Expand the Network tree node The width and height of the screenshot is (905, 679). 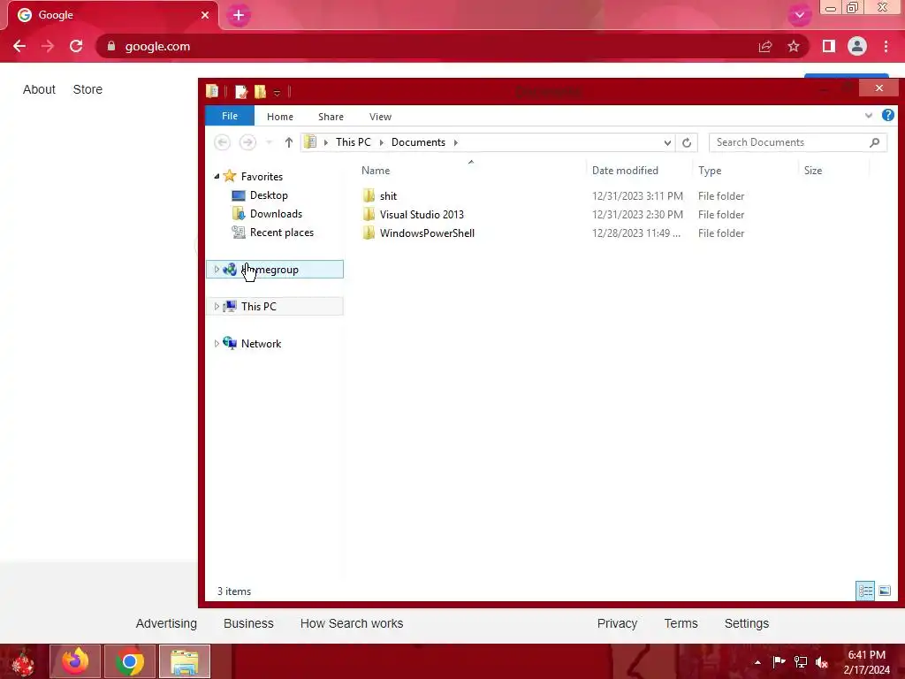pyautogui.click(x=217, y=343)
